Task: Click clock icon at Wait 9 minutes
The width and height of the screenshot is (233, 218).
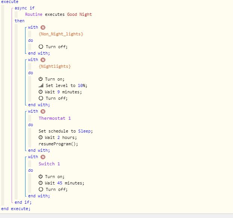Action: (x=41, y=92)
